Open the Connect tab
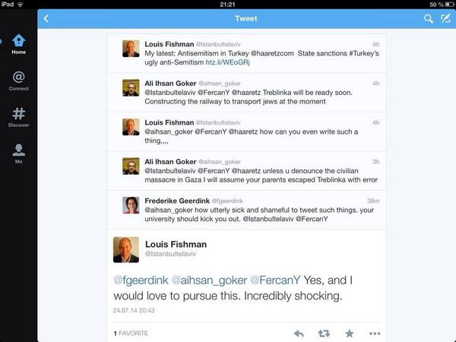This screenshot has width=456, height=342. 18,81
